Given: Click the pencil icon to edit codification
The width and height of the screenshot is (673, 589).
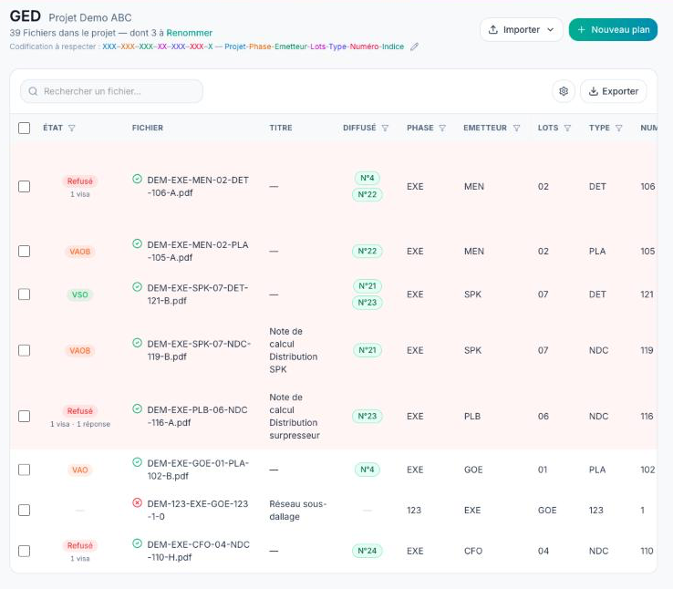Looking at the screenshot, I should 414,46.
